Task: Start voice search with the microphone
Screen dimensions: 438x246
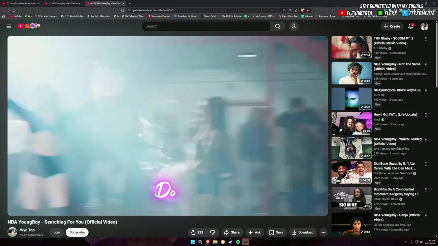Action: pyautogui.click(x=294, y=26)
